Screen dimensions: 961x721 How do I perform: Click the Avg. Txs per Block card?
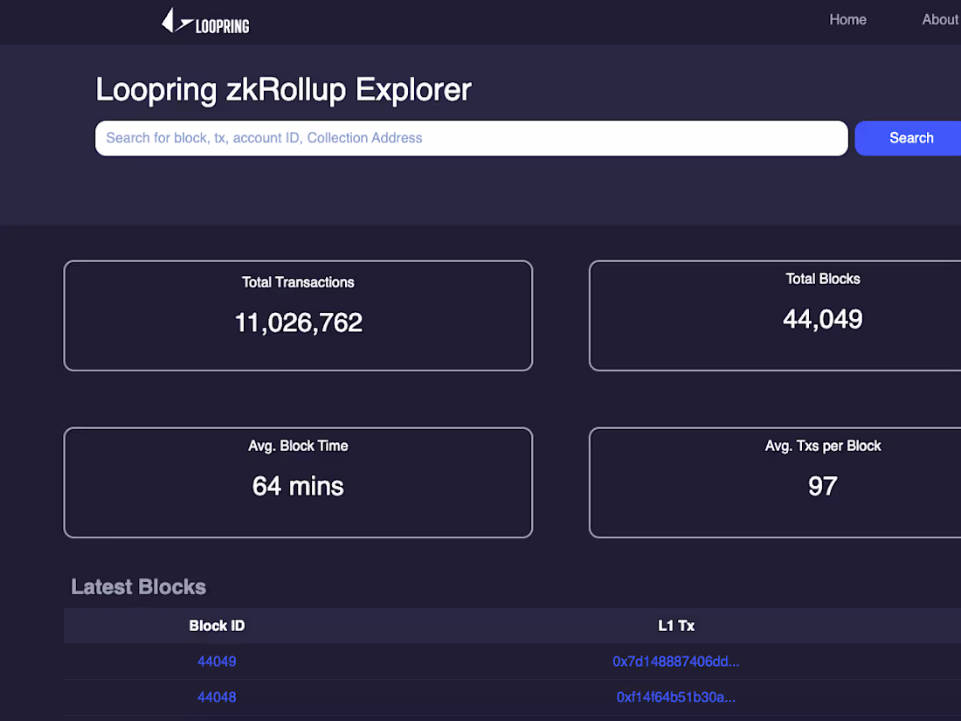(822, 482)
